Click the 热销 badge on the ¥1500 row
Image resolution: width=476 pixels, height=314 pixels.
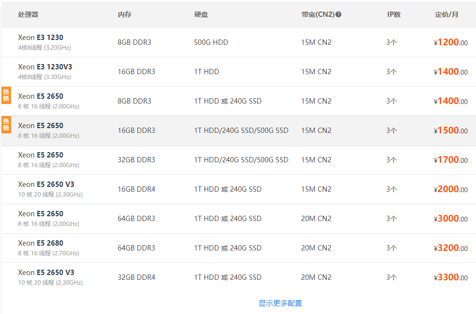[x=6, y=125]
